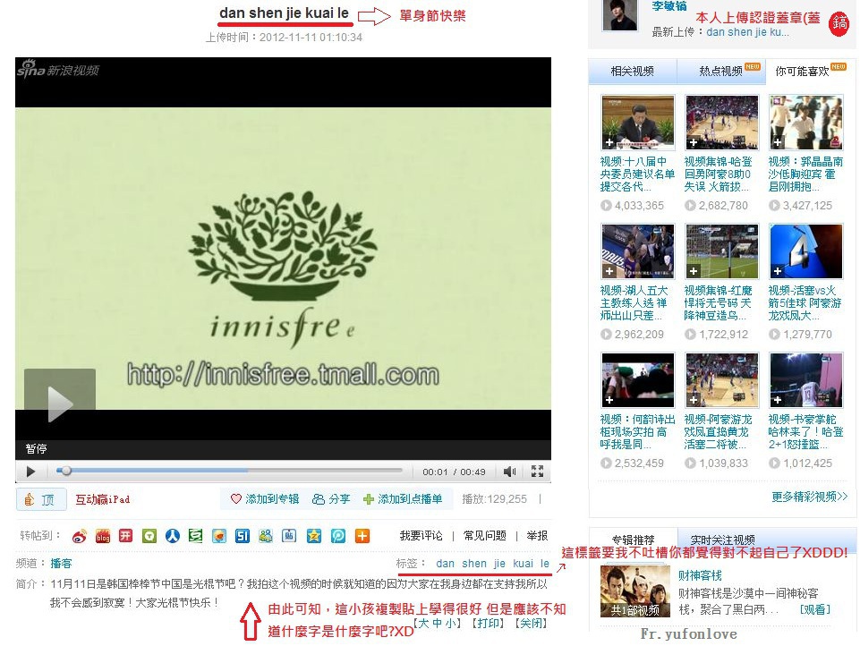Click 更多精彩视频>> link

pyautogui.click(x=809, y=497)
